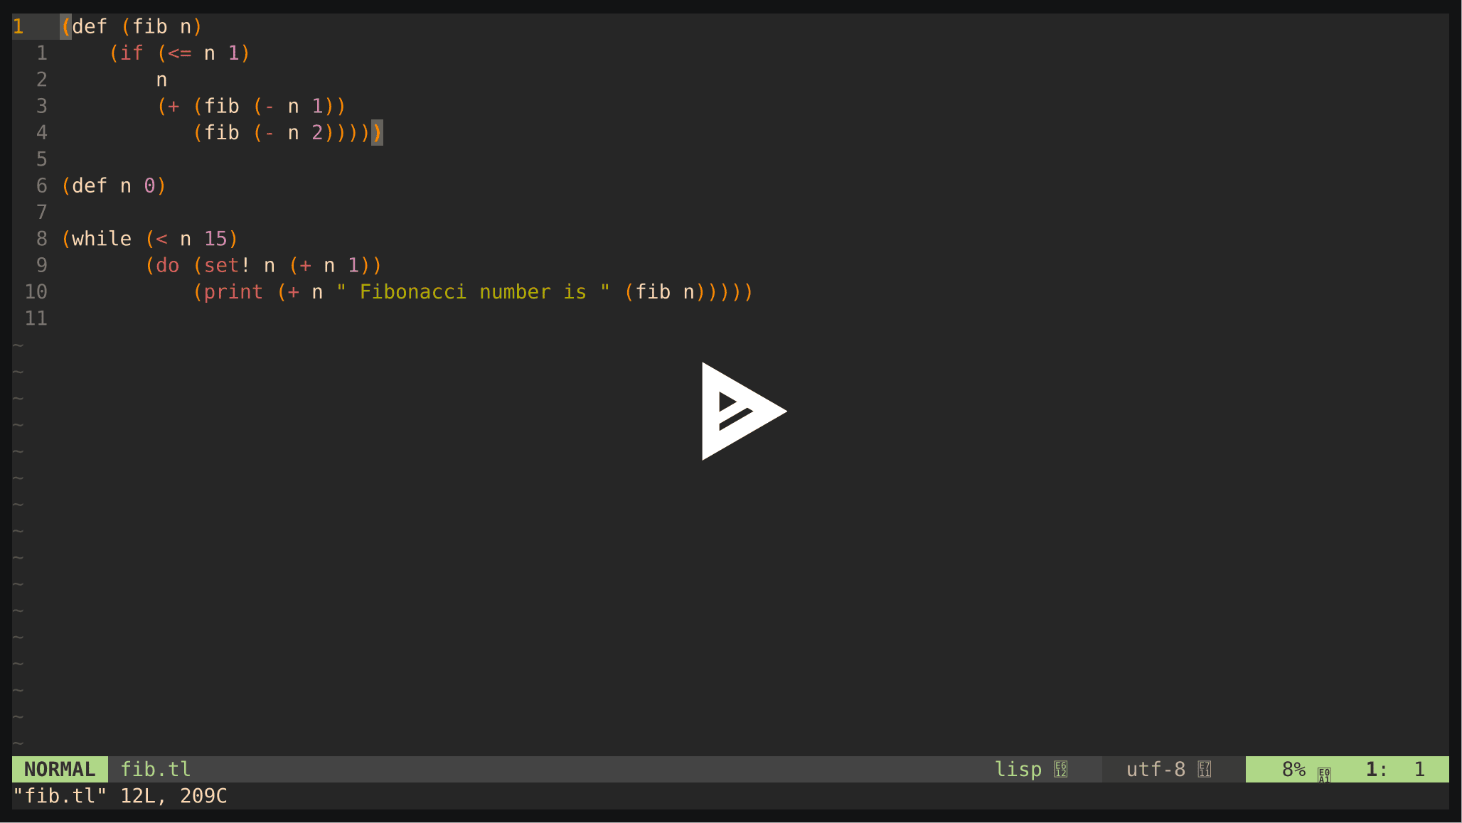The image size is (1462, 823).
Task: Click the "set!" keyword
Action: 228,265
